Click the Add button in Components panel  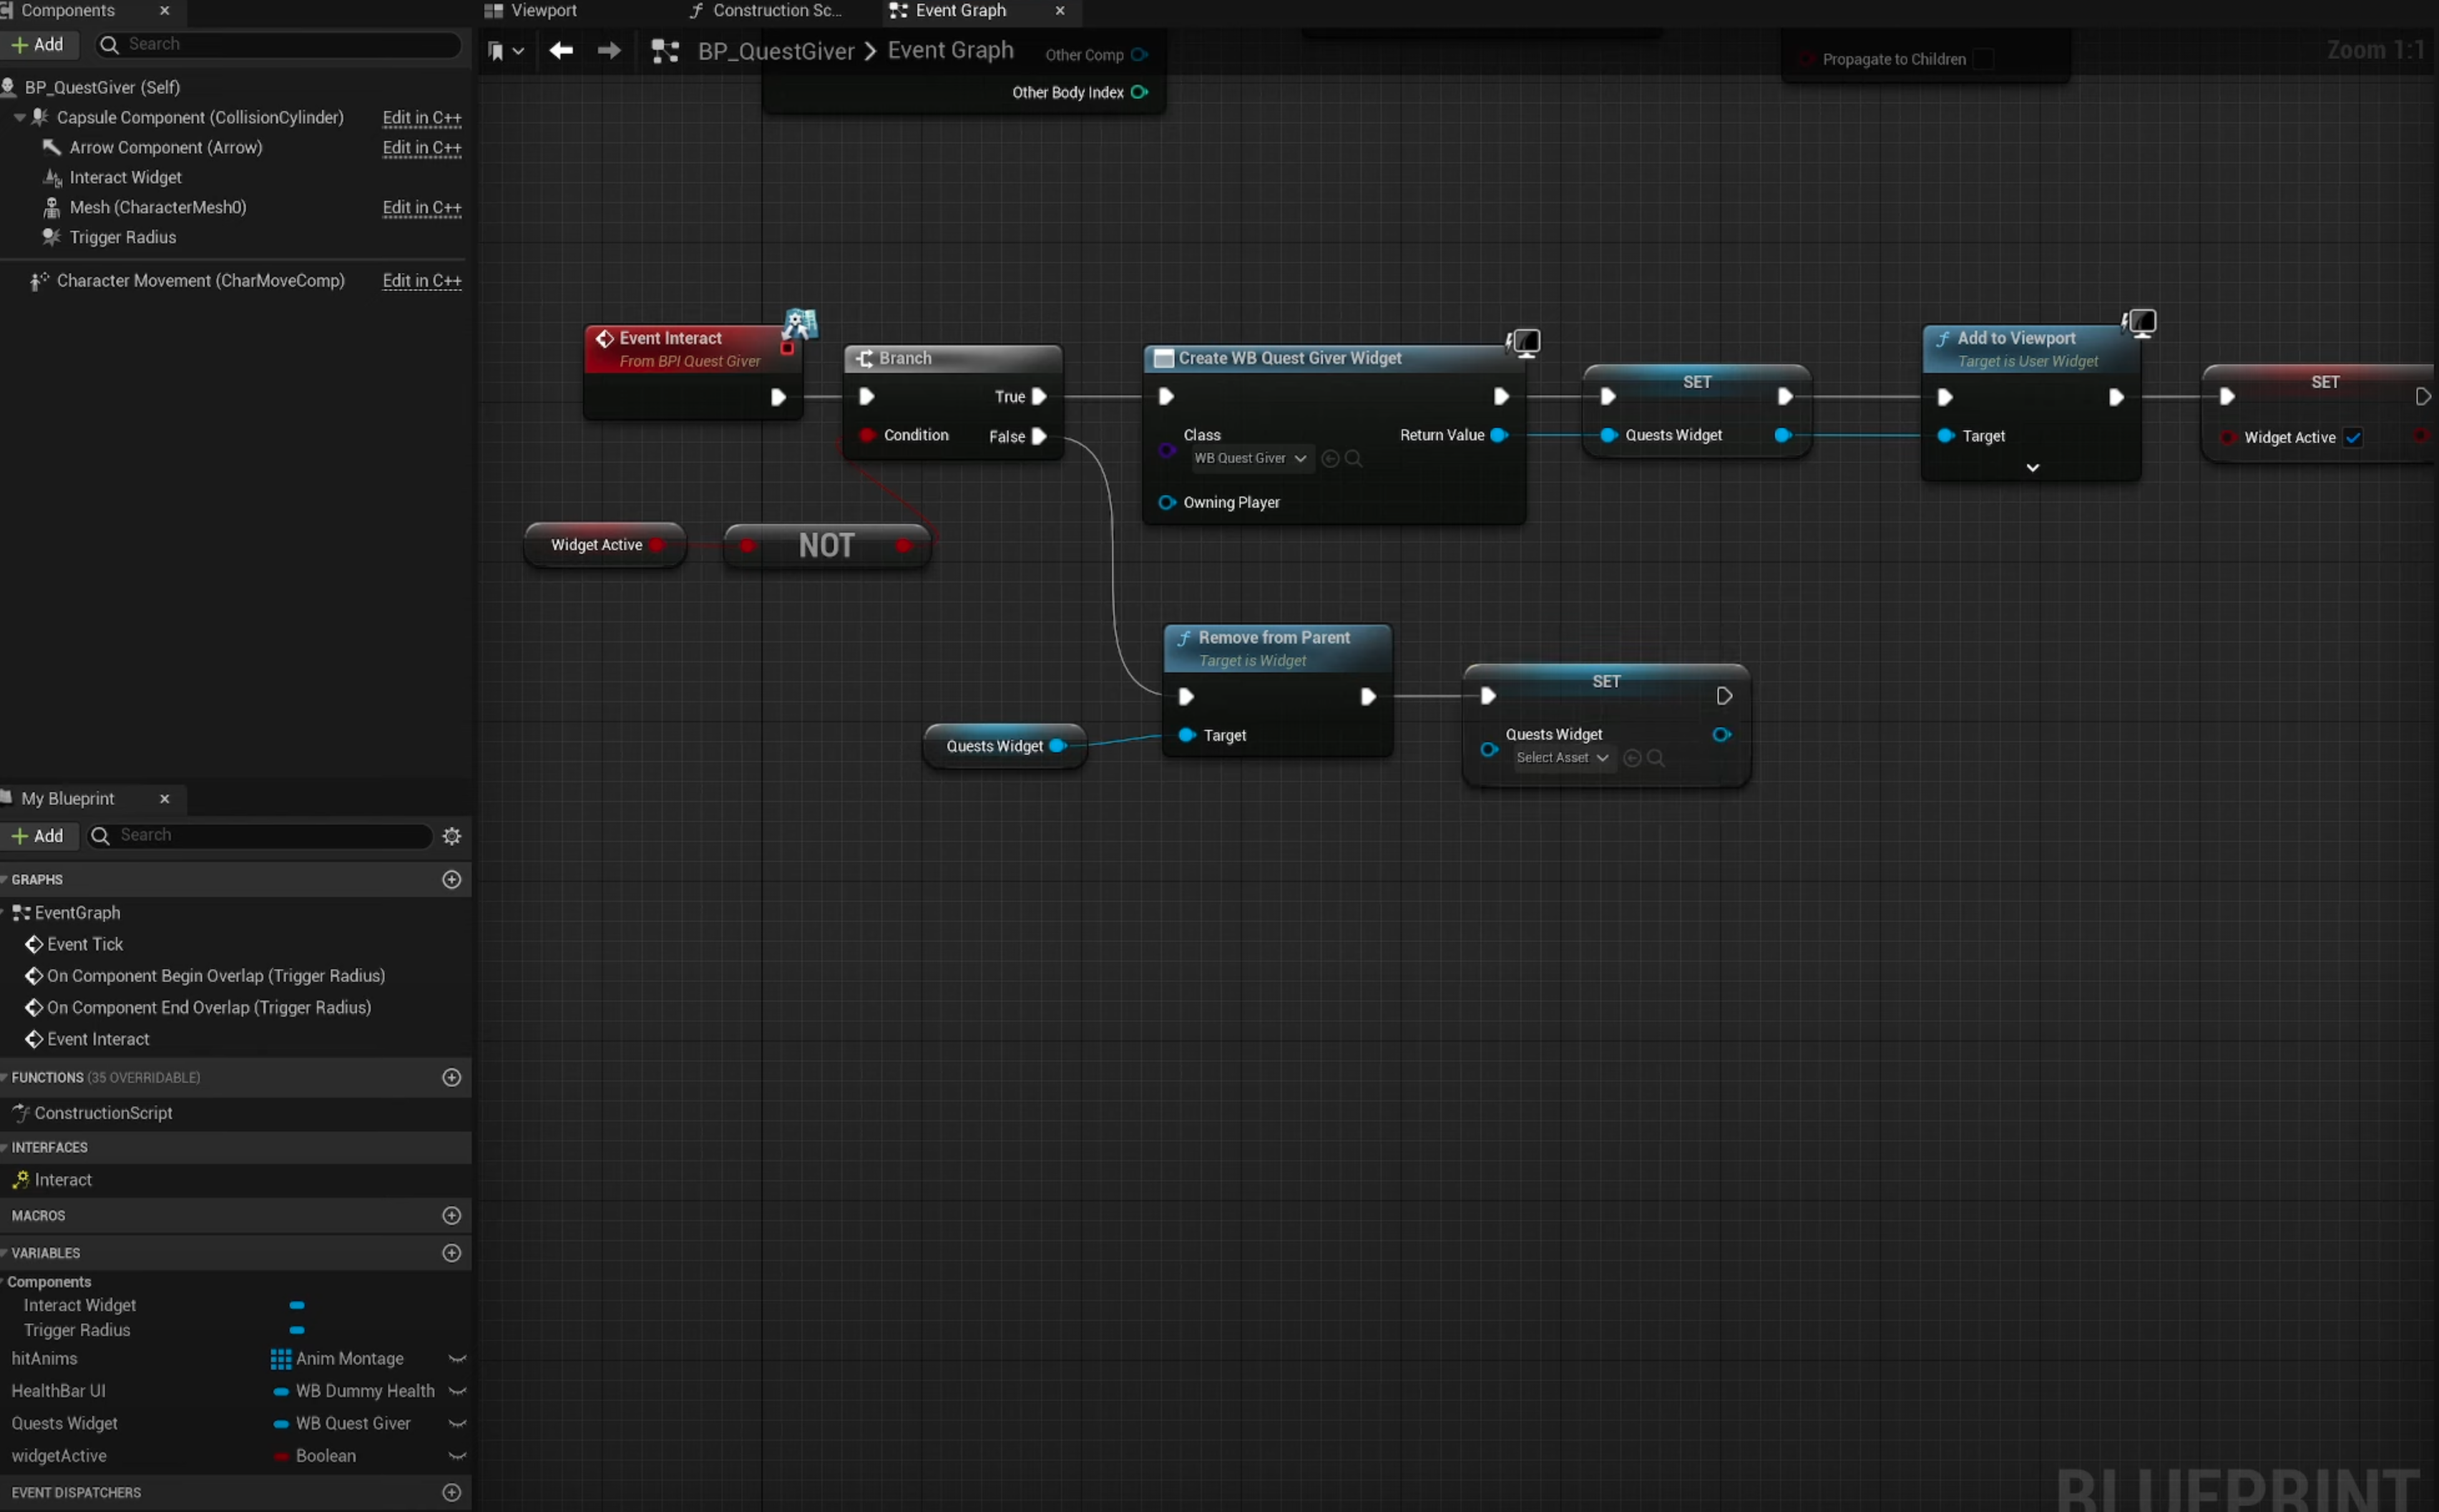(38, 44)
